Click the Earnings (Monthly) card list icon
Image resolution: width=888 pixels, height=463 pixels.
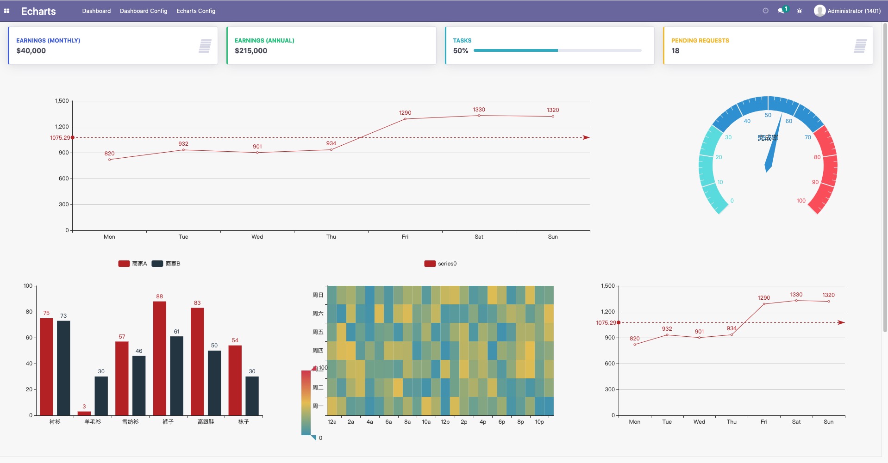click(x=205, y=46)
